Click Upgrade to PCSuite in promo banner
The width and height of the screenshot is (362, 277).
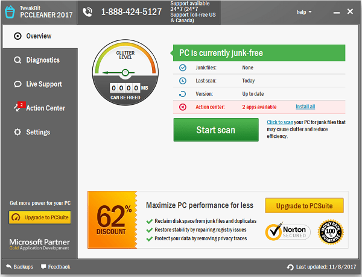coord(304,205)
